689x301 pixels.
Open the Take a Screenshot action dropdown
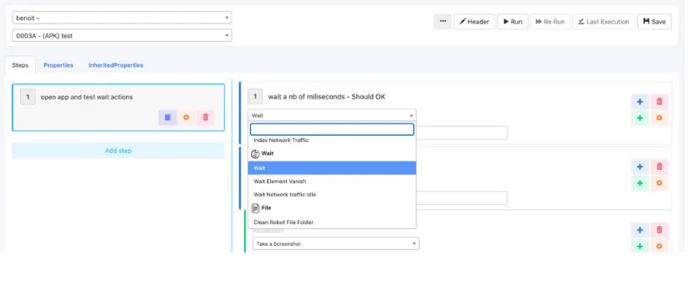(335, 243)
